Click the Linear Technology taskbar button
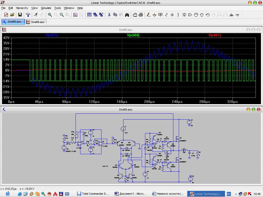 click(207, 194)
